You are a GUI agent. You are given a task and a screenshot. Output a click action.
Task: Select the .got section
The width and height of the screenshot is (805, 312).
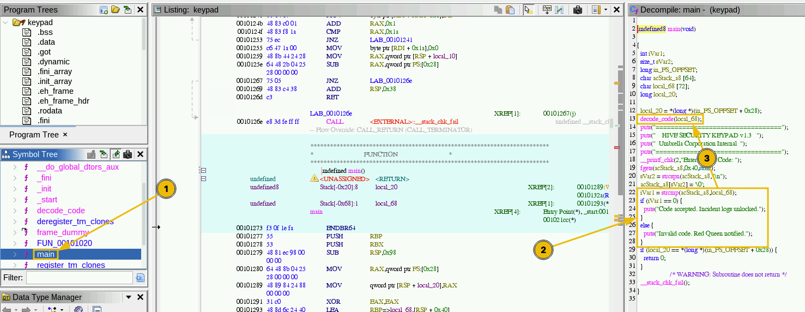[44, 52]
